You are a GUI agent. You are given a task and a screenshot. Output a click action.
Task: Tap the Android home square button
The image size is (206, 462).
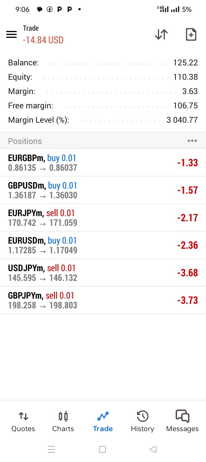pyautogui.click(x=102, y=449)
